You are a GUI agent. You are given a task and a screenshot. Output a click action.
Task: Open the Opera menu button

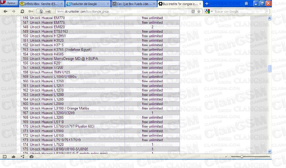click(x=9, y=3)
